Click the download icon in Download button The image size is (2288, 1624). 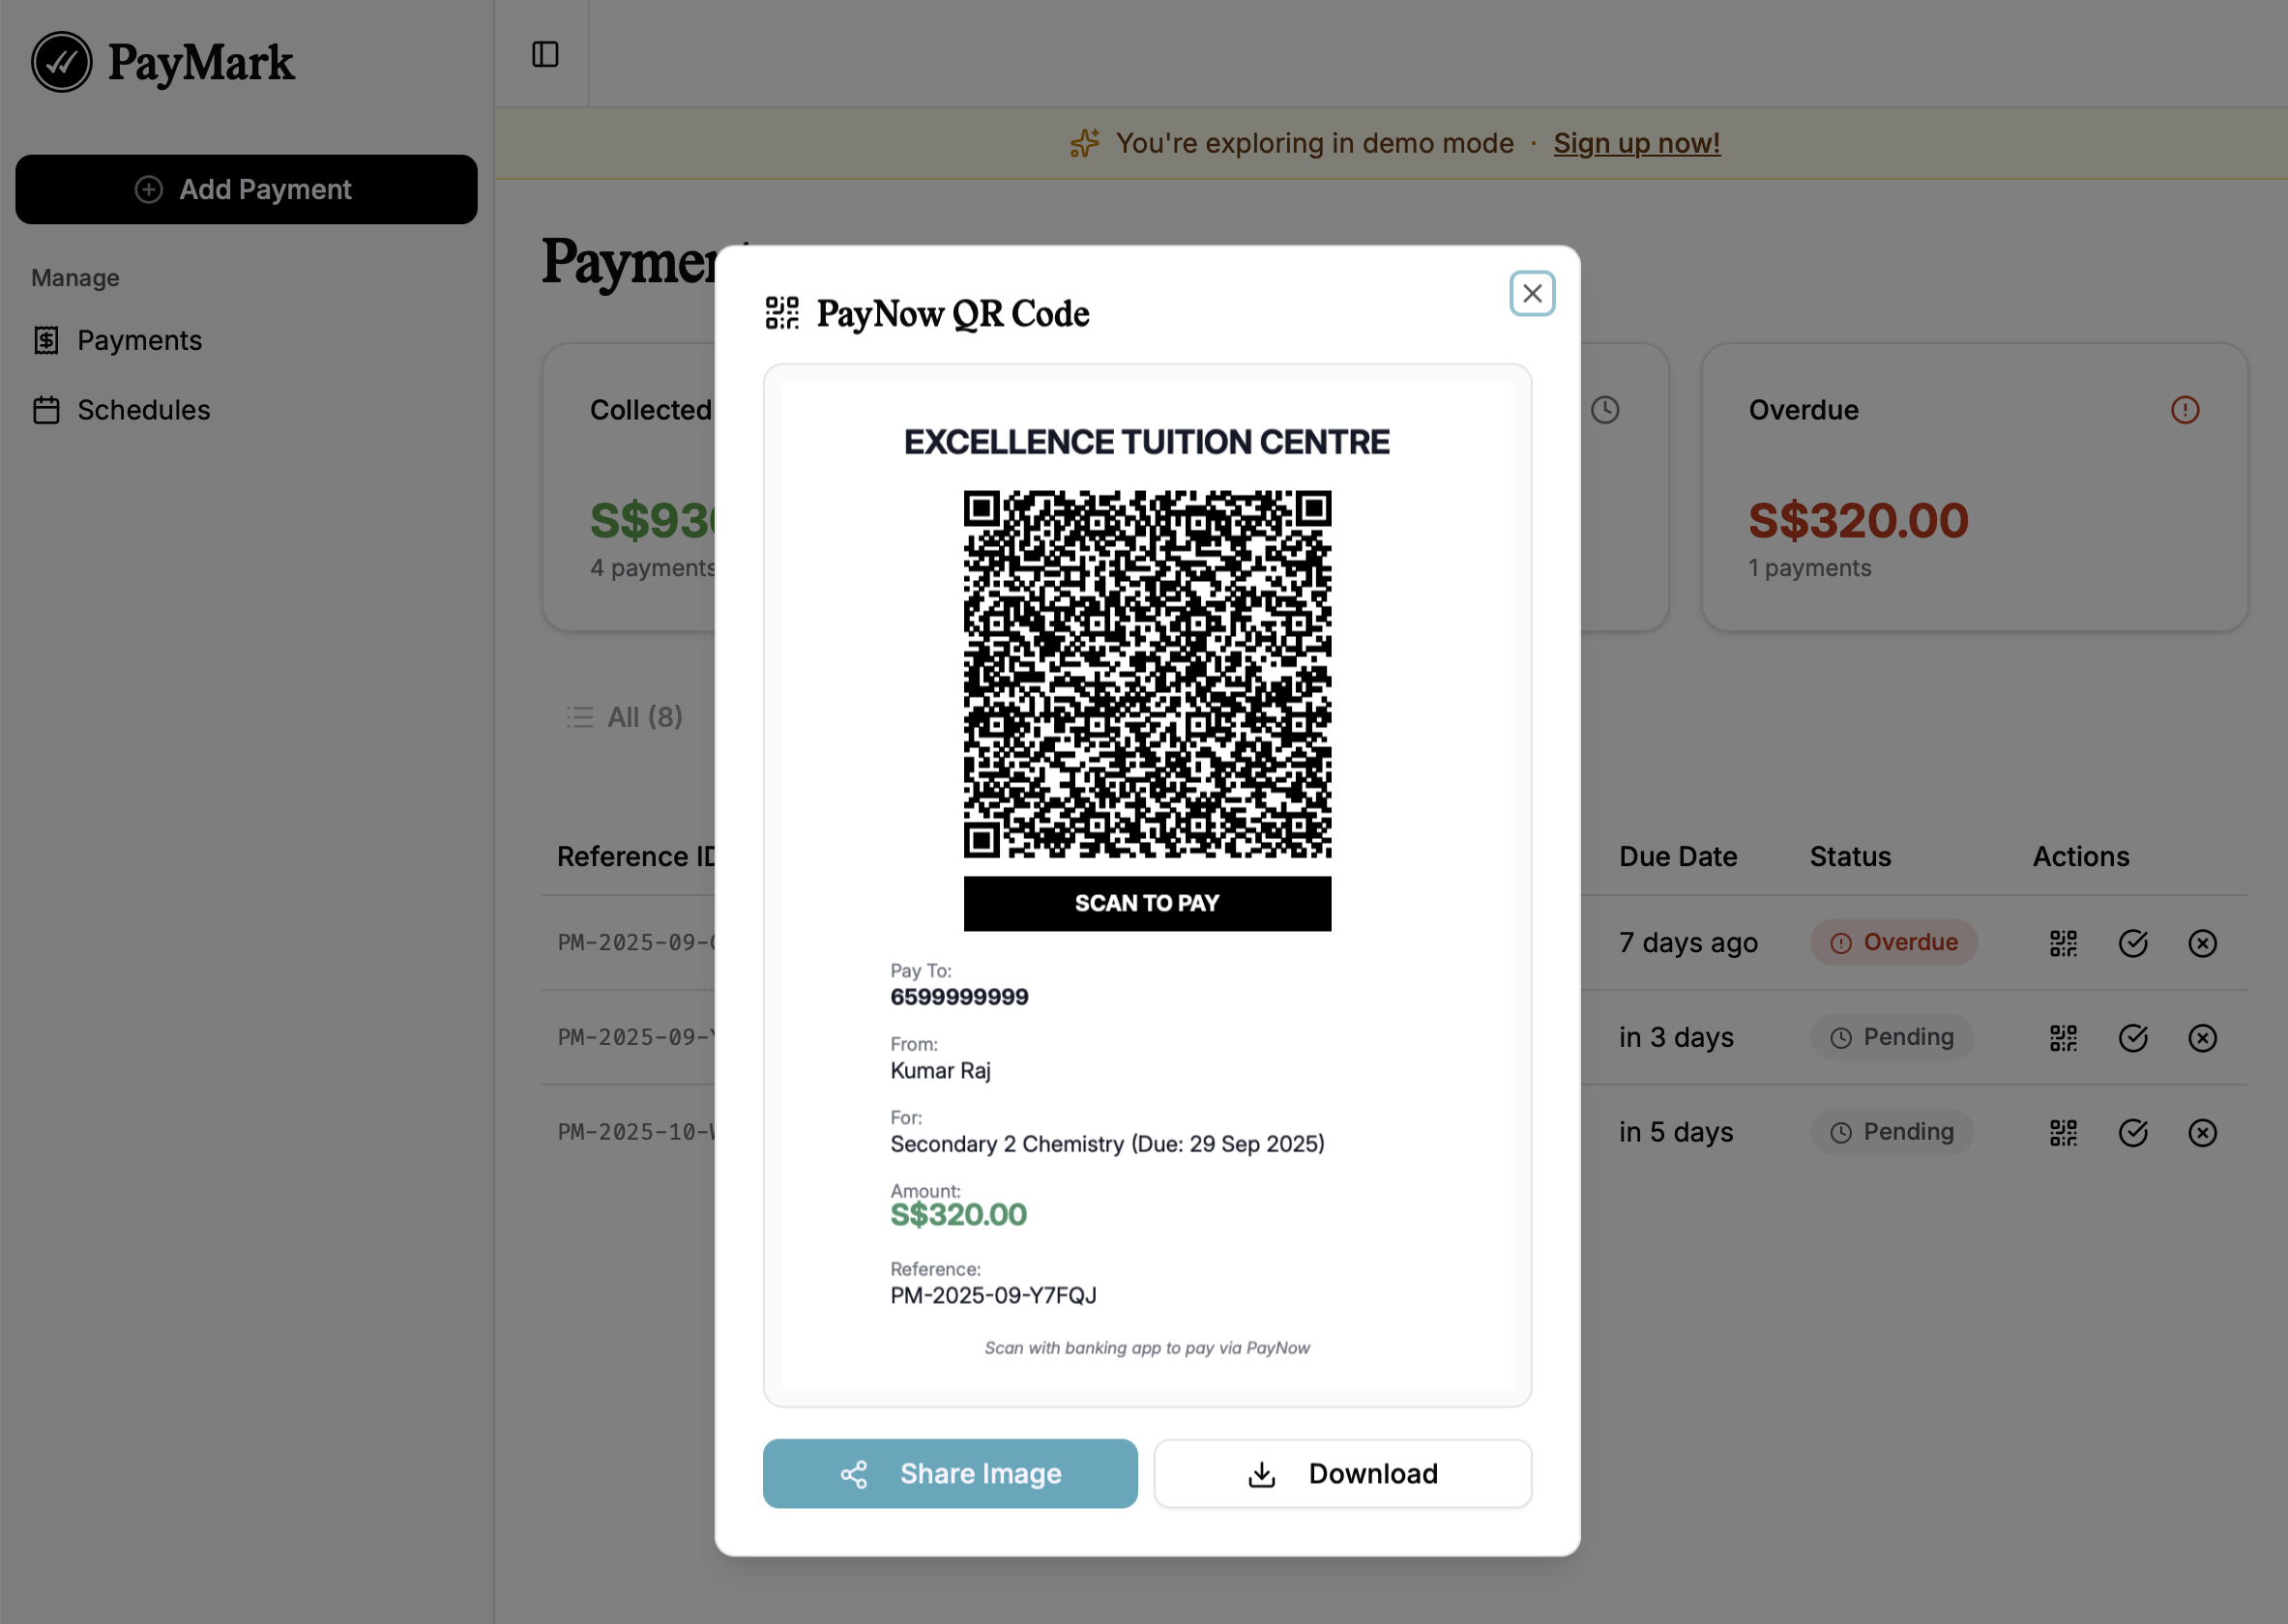tap(1262, 1473)
